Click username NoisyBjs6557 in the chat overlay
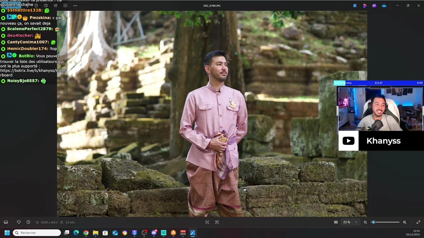The image size is (424, 238). [x=23, y=81]
